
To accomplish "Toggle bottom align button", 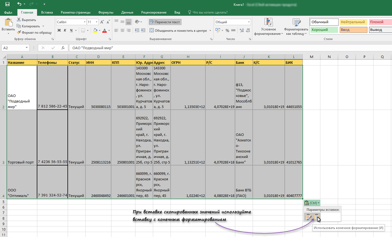I will click(x=129, y=22).
